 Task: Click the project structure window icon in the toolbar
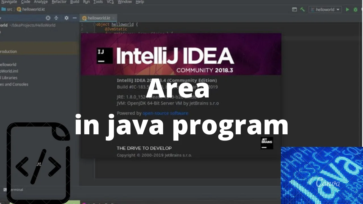(294, 10)
